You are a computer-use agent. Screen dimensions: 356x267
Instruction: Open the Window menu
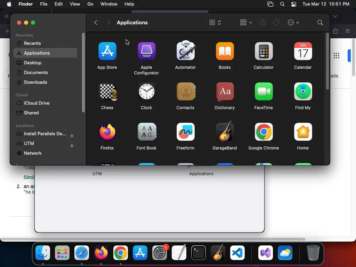pyautogui.click(x=109, y=4)
